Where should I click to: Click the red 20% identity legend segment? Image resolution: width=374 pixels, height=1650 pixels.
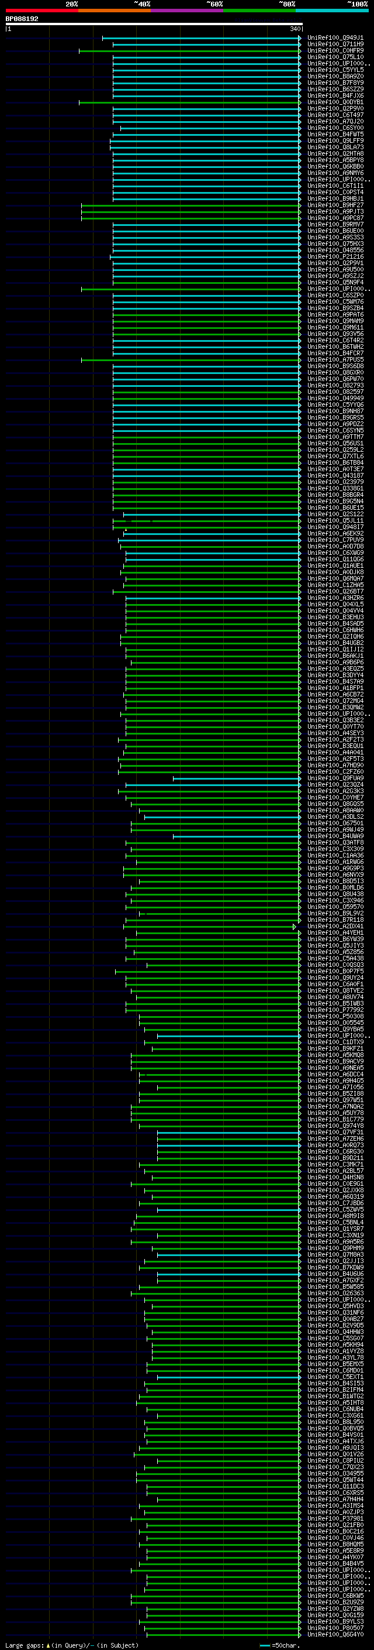pos(41,11)
